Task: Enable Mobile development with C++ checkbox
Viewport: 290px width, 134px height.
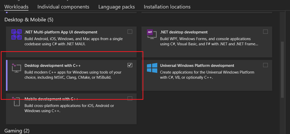Action: point(130,99)
